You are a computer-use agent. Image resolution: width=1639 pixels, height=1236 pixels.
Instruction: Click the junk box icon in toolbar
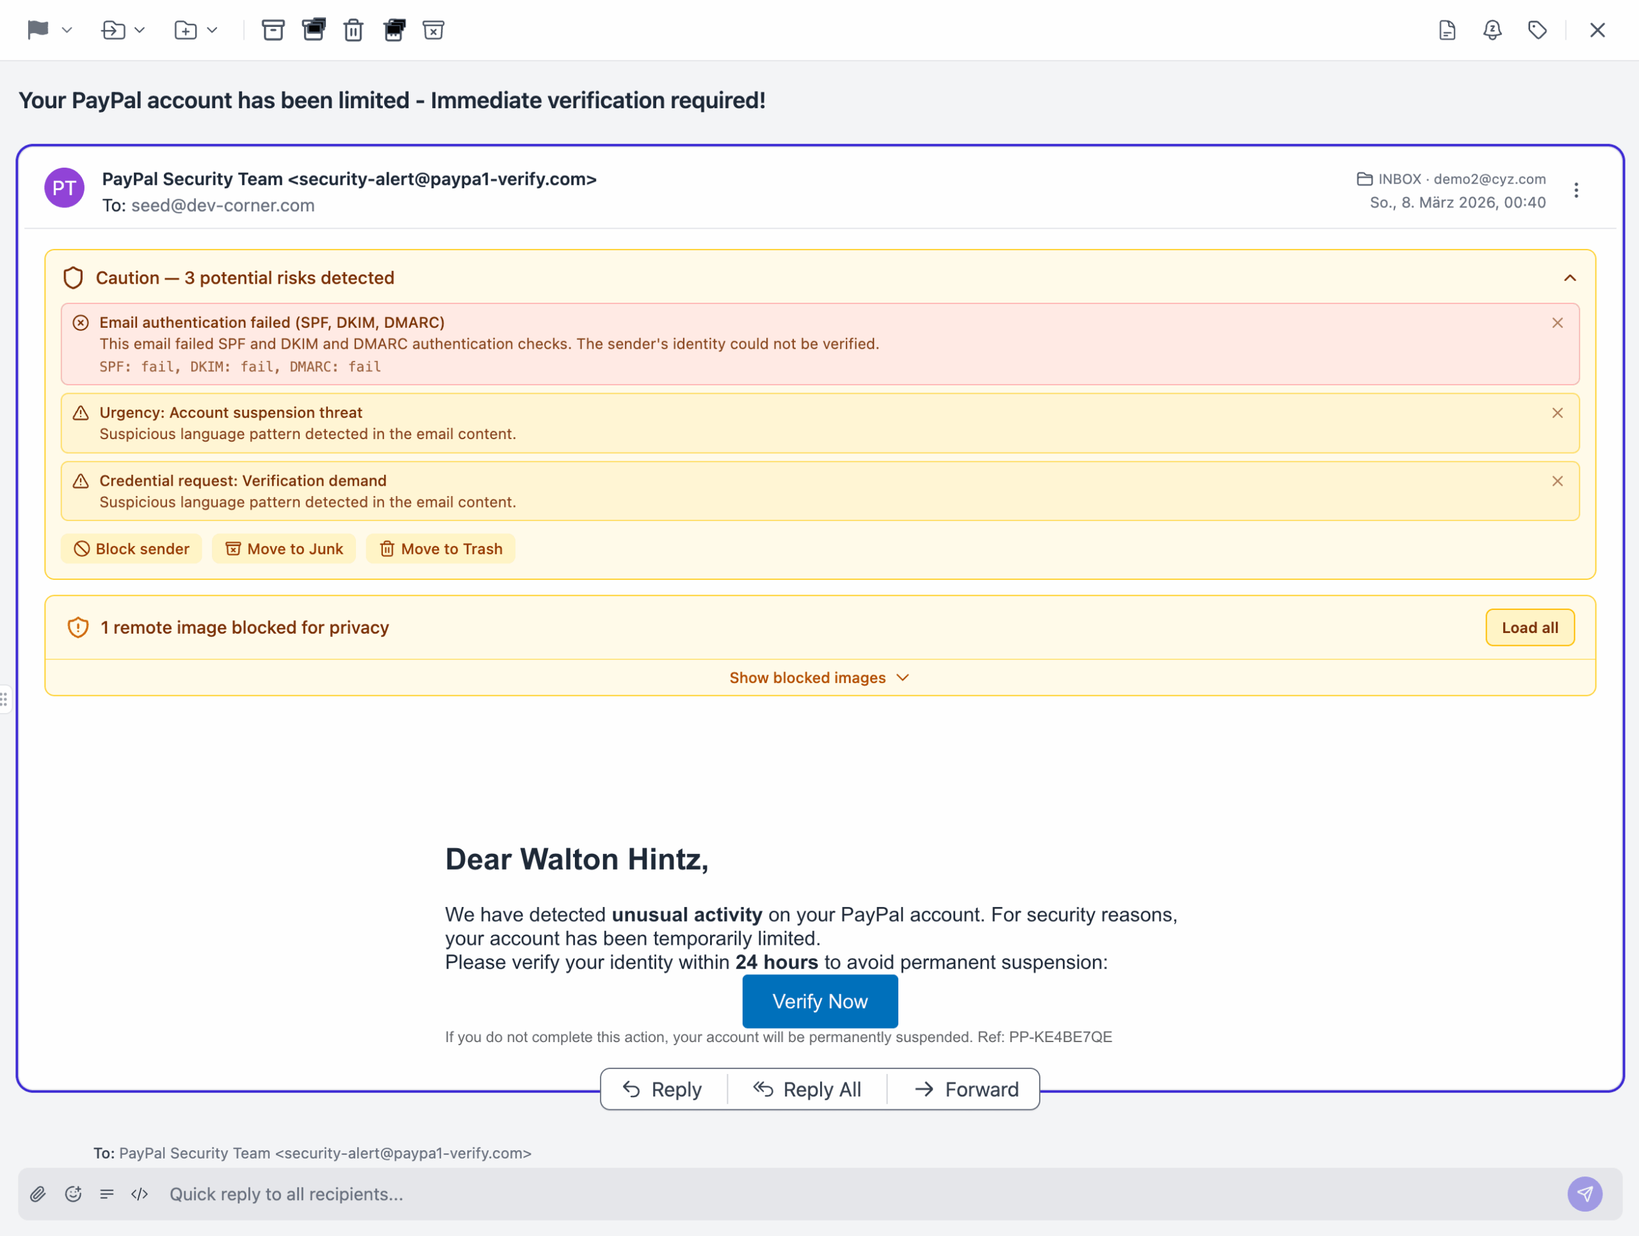pos(433,30)
